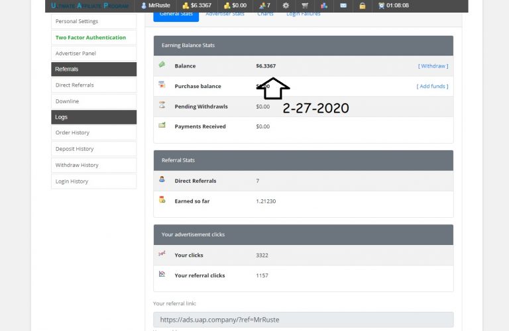Click the Add funds link
Viewport: 509px width, 331px height.
(432, 86)
